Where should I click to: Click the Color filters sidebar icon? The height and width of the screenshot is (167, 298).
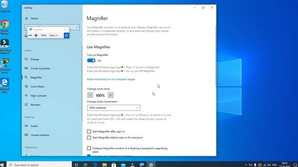click(x=26, y=86)
